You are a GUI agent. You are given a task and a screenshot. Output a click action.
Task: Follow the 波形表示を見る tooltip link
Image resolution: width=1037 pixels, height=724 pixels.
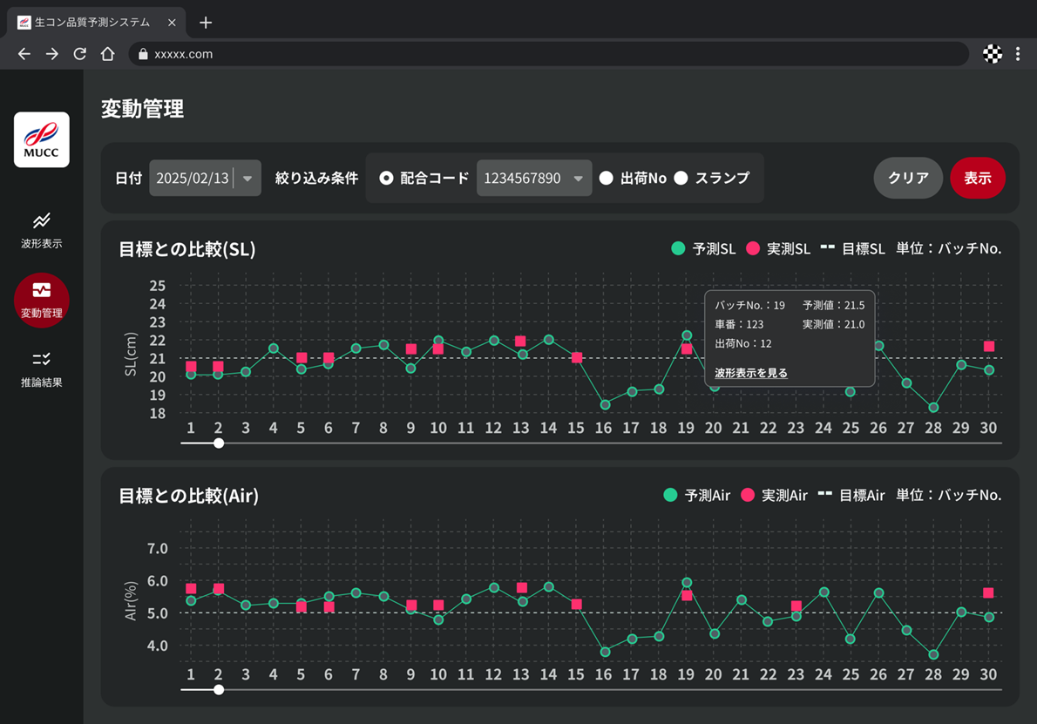[750, 373]
